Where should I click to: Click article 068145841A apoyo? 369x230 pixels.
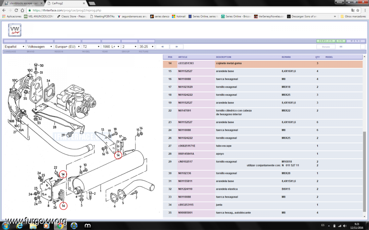coord(186,154)
